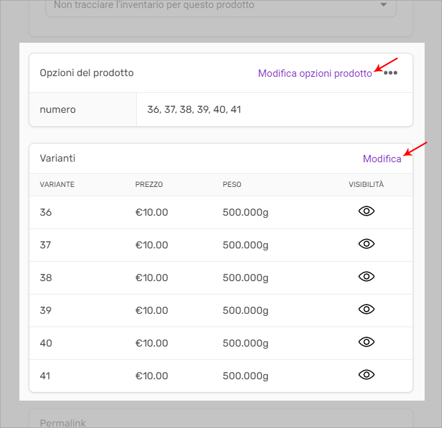Click the 500.000g weight of variant 38
The image size is (442, 428).
pos(245,278)
